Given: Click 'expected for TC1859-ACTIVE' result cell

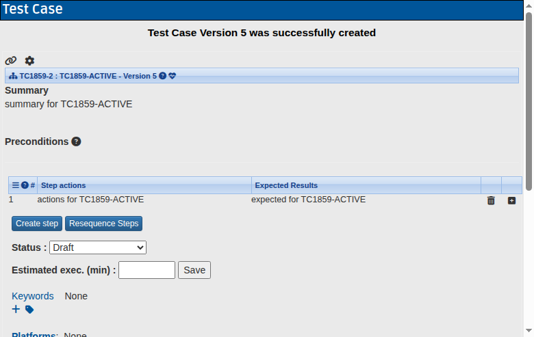Looking at the screenshot, I should point(309,200).
